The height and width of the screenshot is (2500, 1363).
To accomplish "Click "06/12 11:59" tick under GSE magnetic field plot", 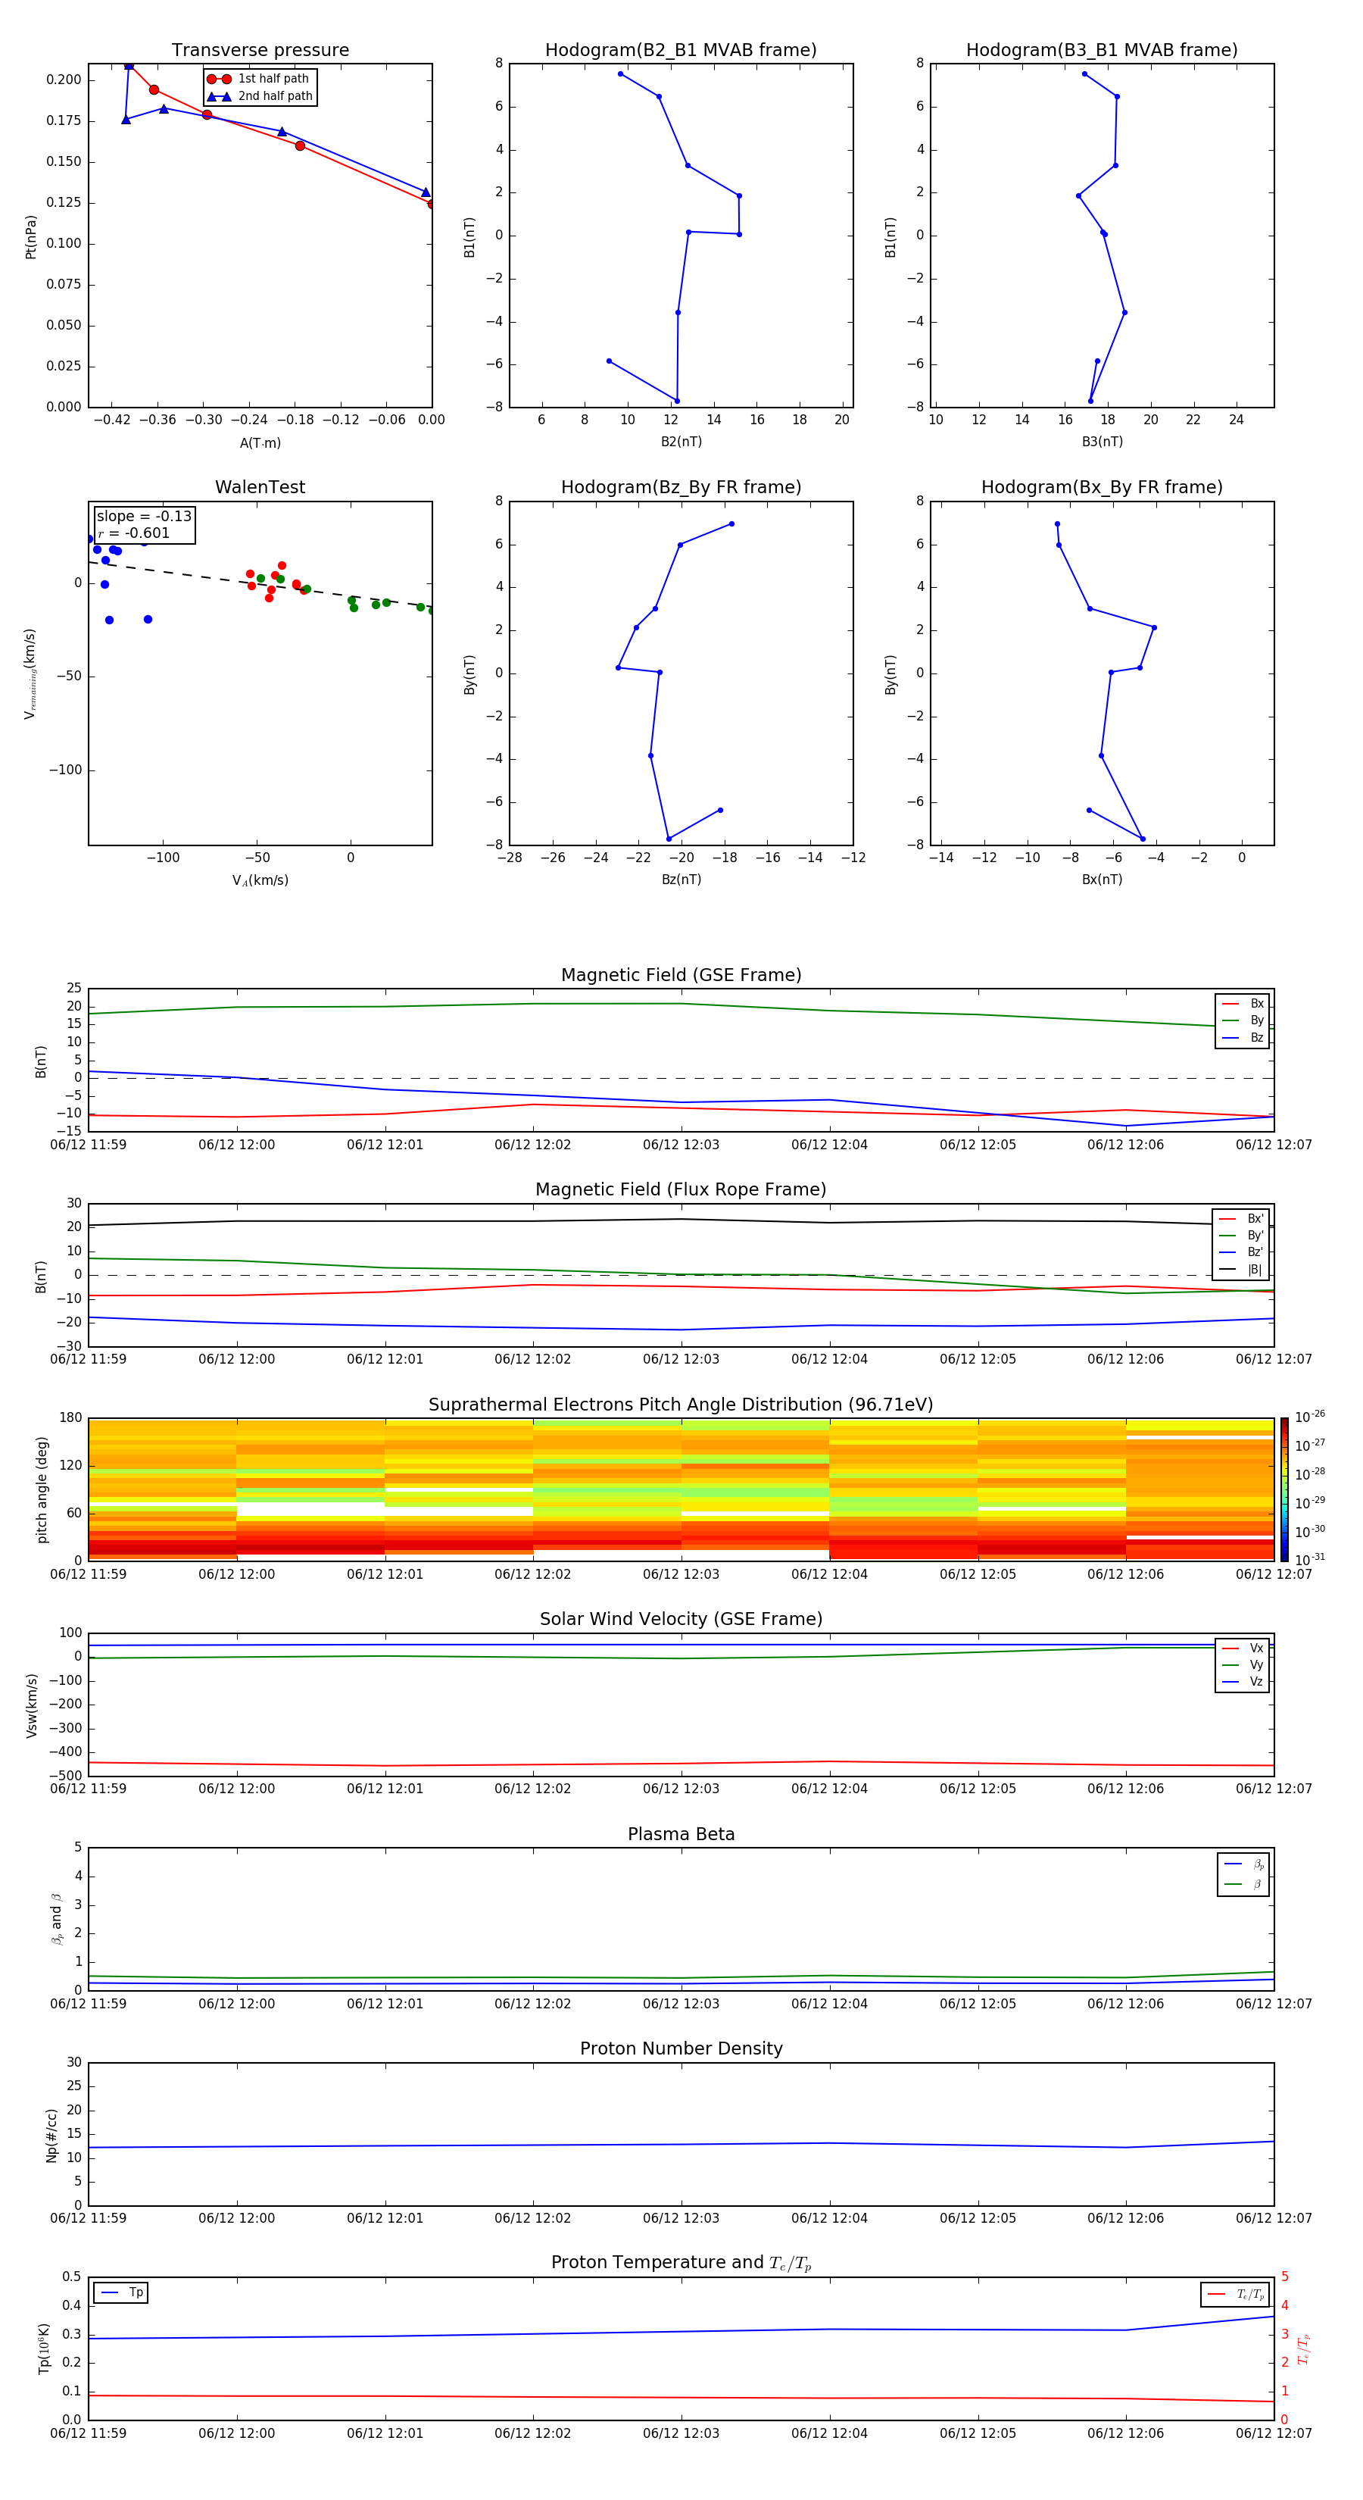I will tap(89, 1144).
